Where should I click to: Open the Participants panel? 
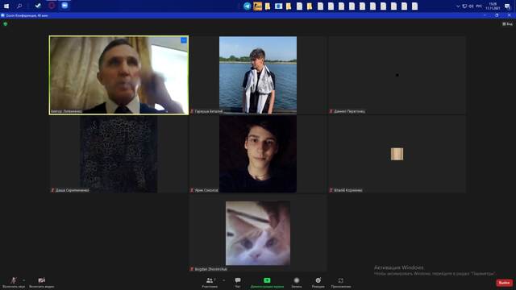(210, 283)
